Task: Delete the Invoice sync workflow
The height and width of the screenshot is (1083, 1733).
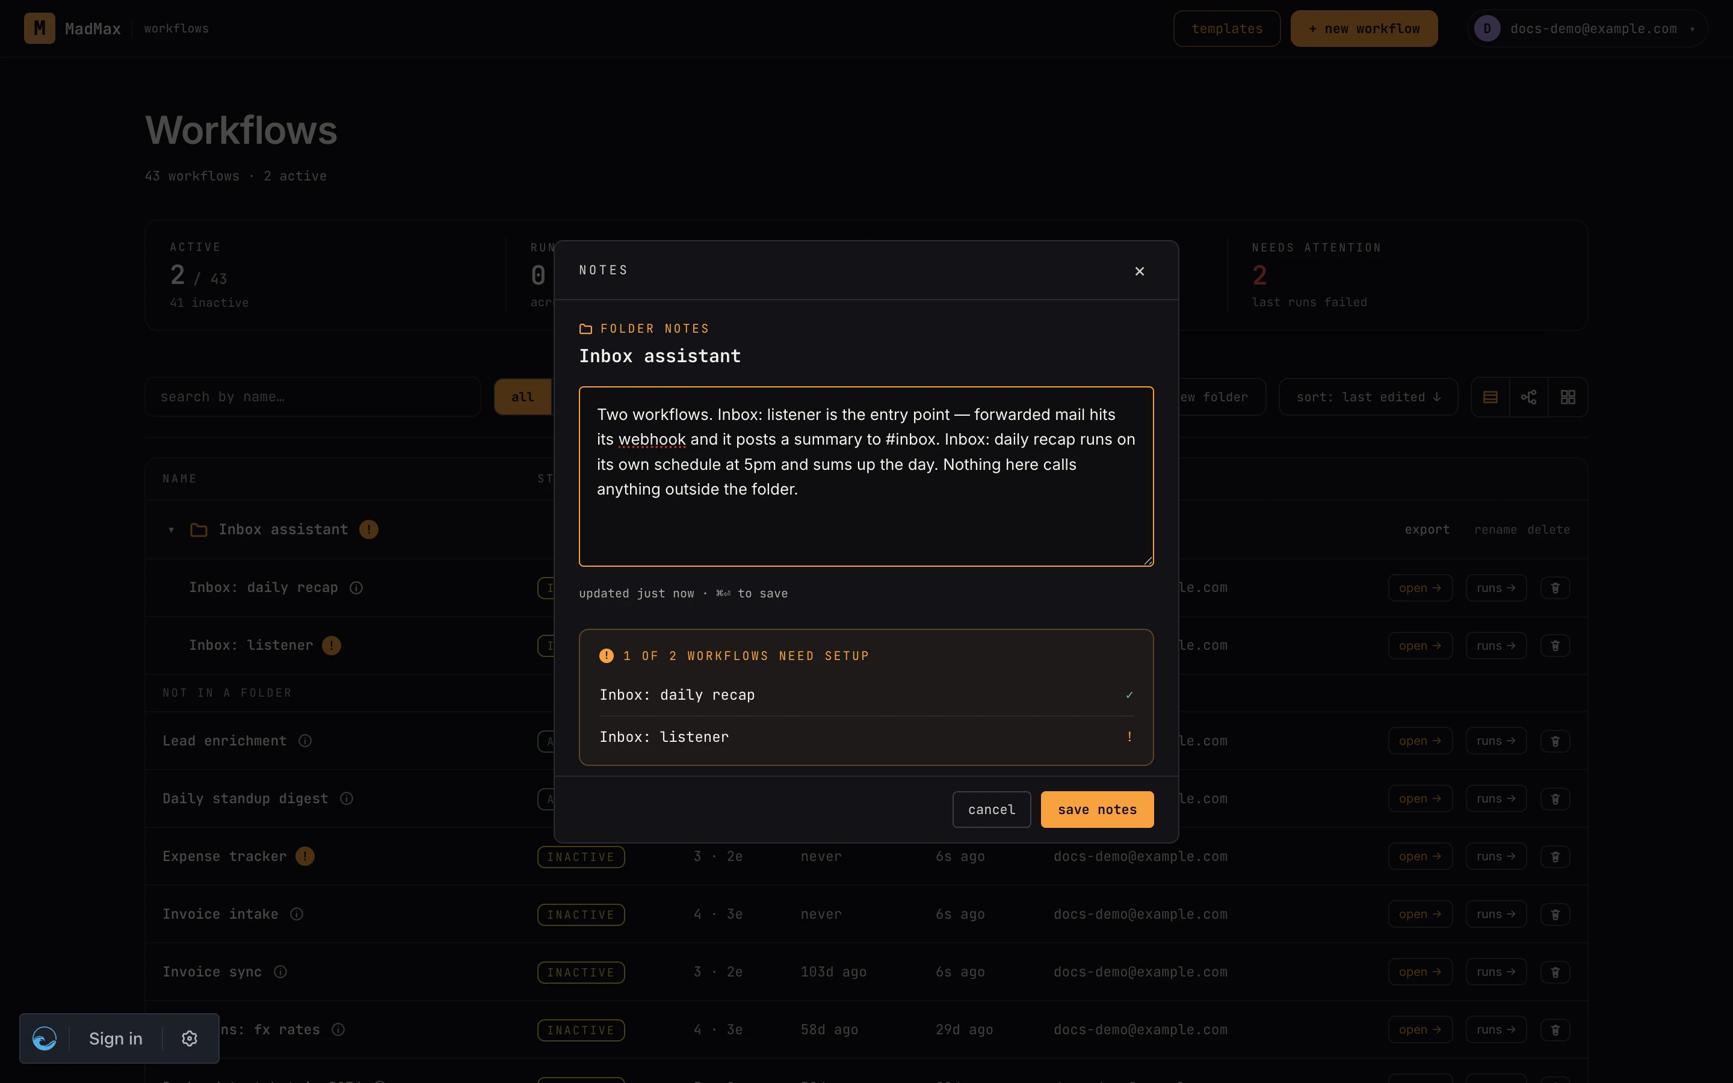Action: click(1555, 972)
